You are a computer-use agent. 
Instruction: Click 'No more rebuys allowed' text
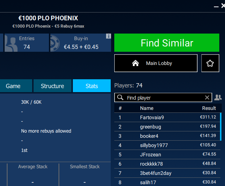point(46,131)
